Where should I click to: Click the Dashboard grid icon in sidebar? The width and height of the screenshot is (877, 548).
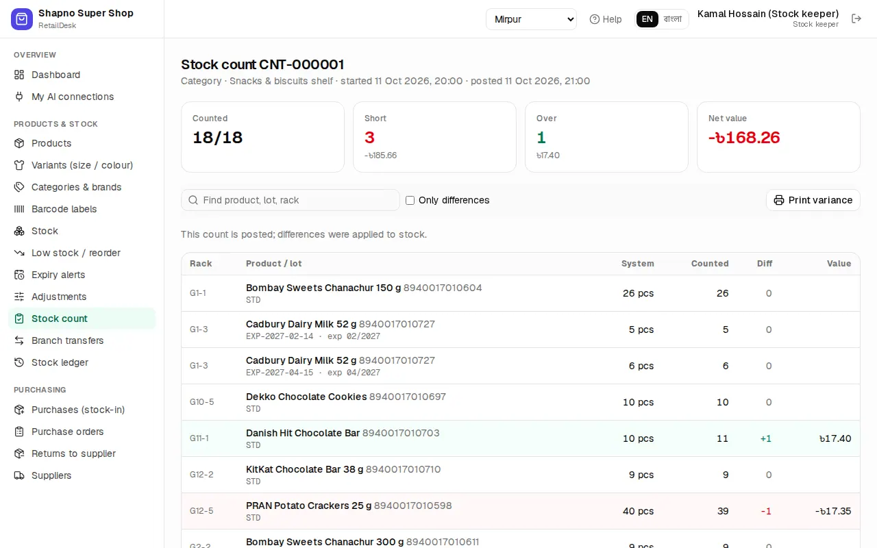coord(19,75)
